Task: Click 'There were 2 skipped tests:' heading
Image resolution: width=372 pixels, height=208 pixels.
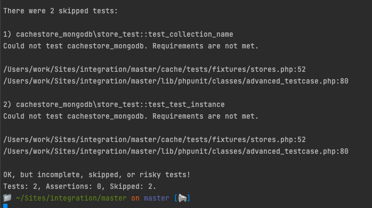Action: coord(61,11)
